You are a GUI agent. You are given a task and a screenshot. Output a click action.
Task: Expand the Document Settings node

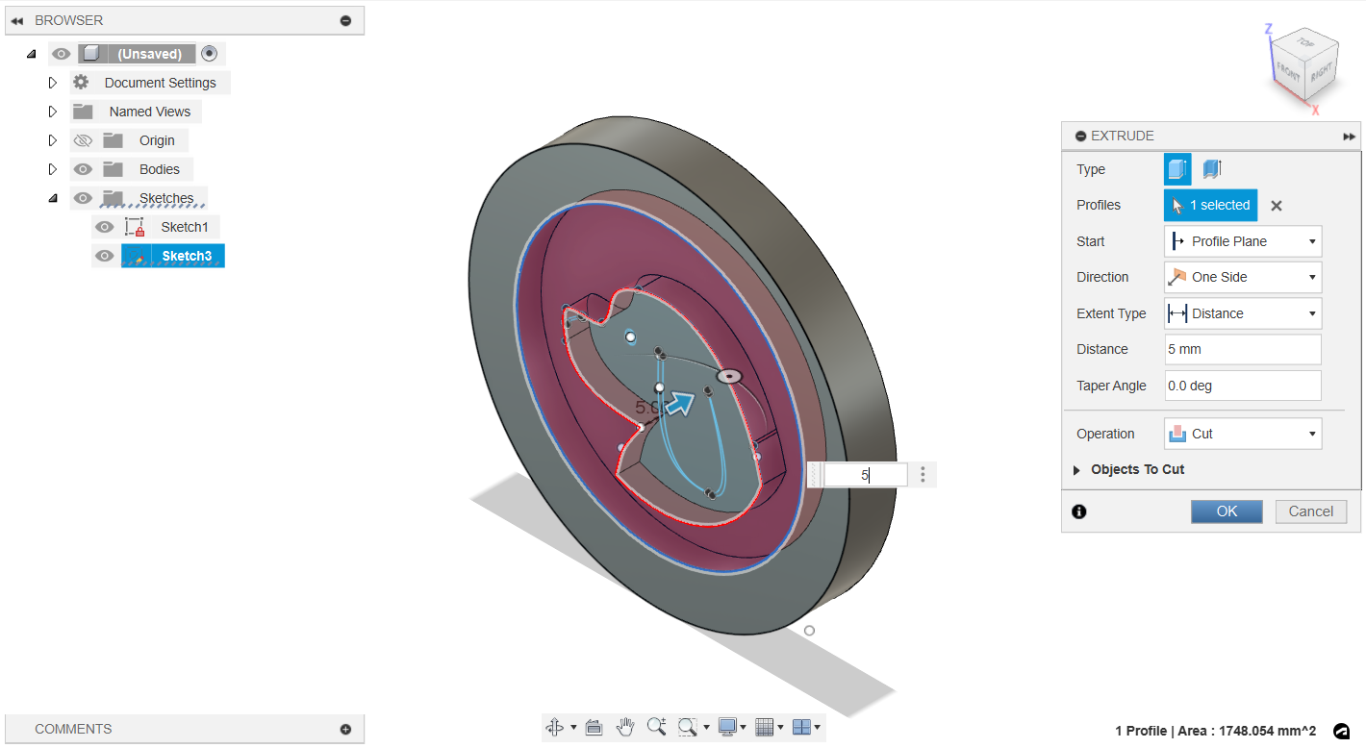(53, 83)
